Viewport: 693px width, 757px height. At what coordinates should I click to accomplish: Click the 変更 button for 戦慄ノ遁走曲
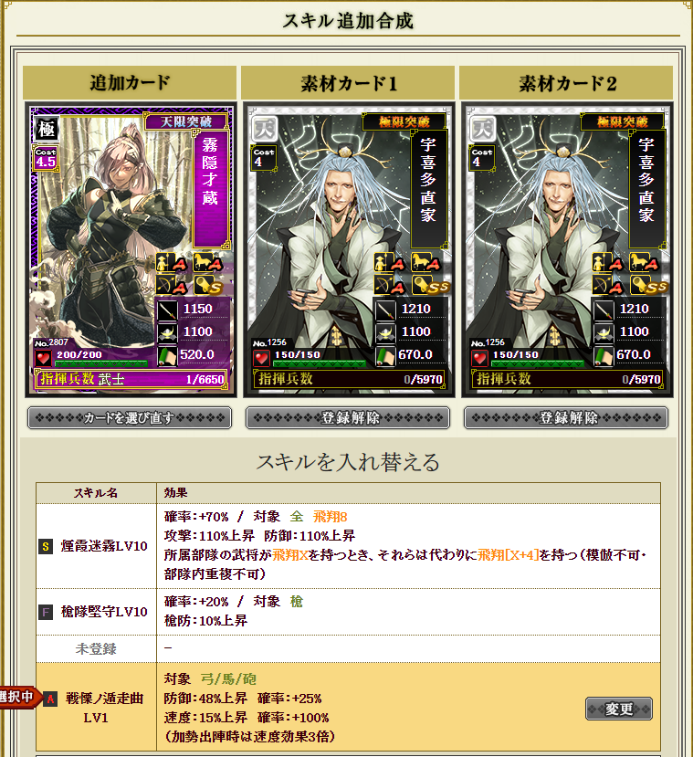619,709
